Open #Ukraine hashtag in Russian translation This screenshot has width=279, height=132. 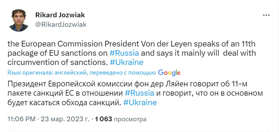pos(140,102)
